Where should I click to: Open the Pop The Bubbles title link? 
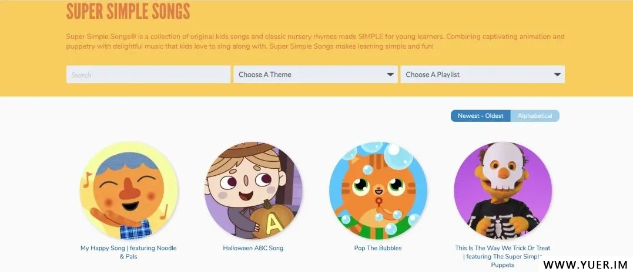click(378, 249)
